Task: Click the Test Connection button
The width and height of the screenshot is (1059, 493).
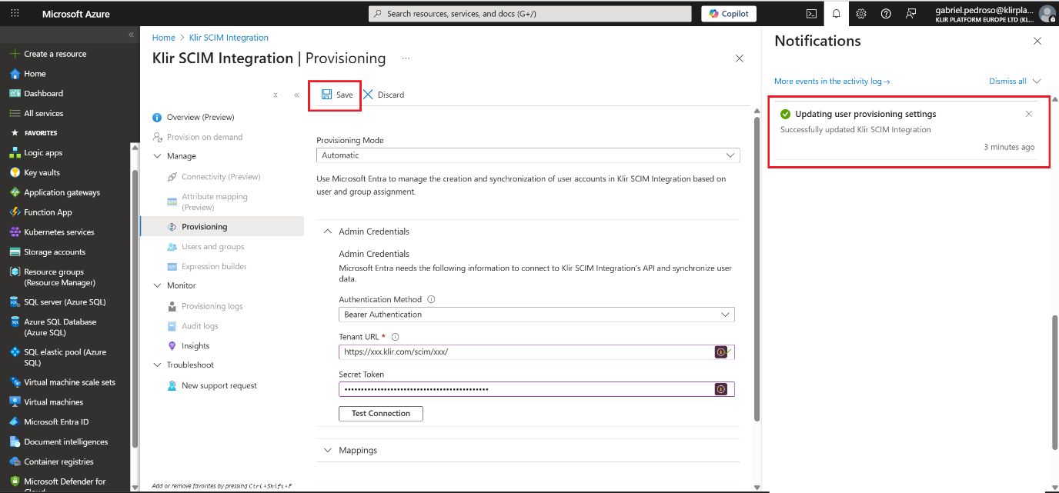Action: (381, 414)
